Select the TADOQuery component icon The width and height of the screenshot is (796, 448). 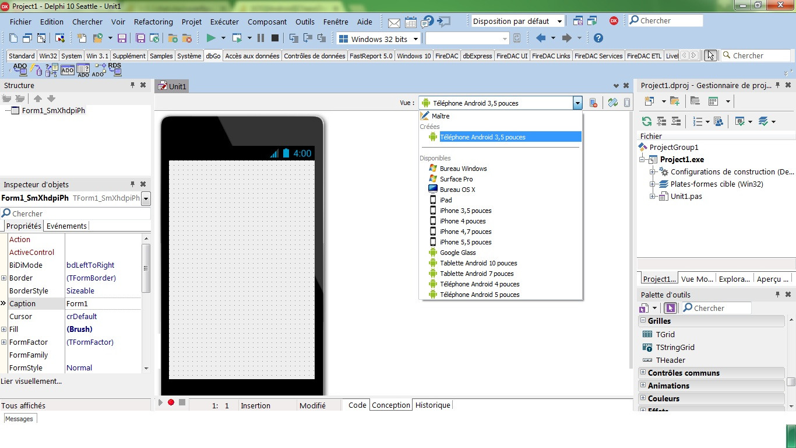tap(83, 70)
